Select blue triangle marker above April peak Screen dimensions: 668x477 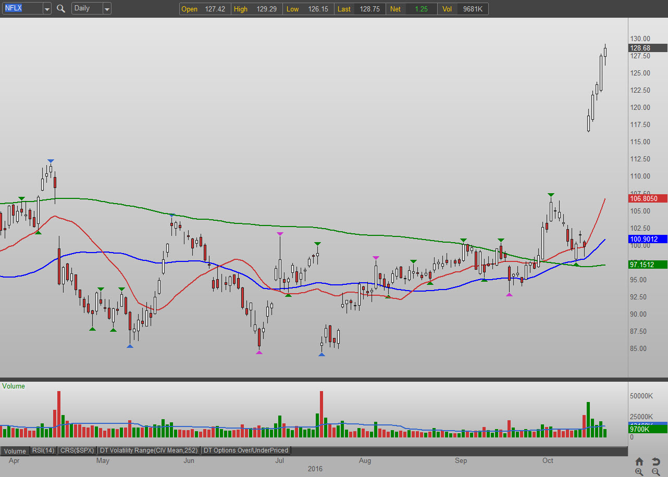[51, 161]
